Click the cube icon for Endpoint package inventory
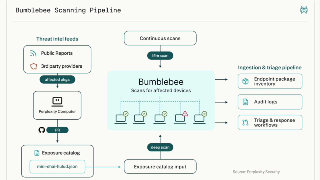Screen dimensions: 320x180 pyautogui.click(x=245, y=81)
